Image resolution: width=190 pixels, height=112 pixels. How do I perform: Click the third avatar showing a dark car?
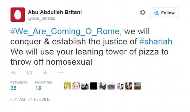click(x=85, y=86)
